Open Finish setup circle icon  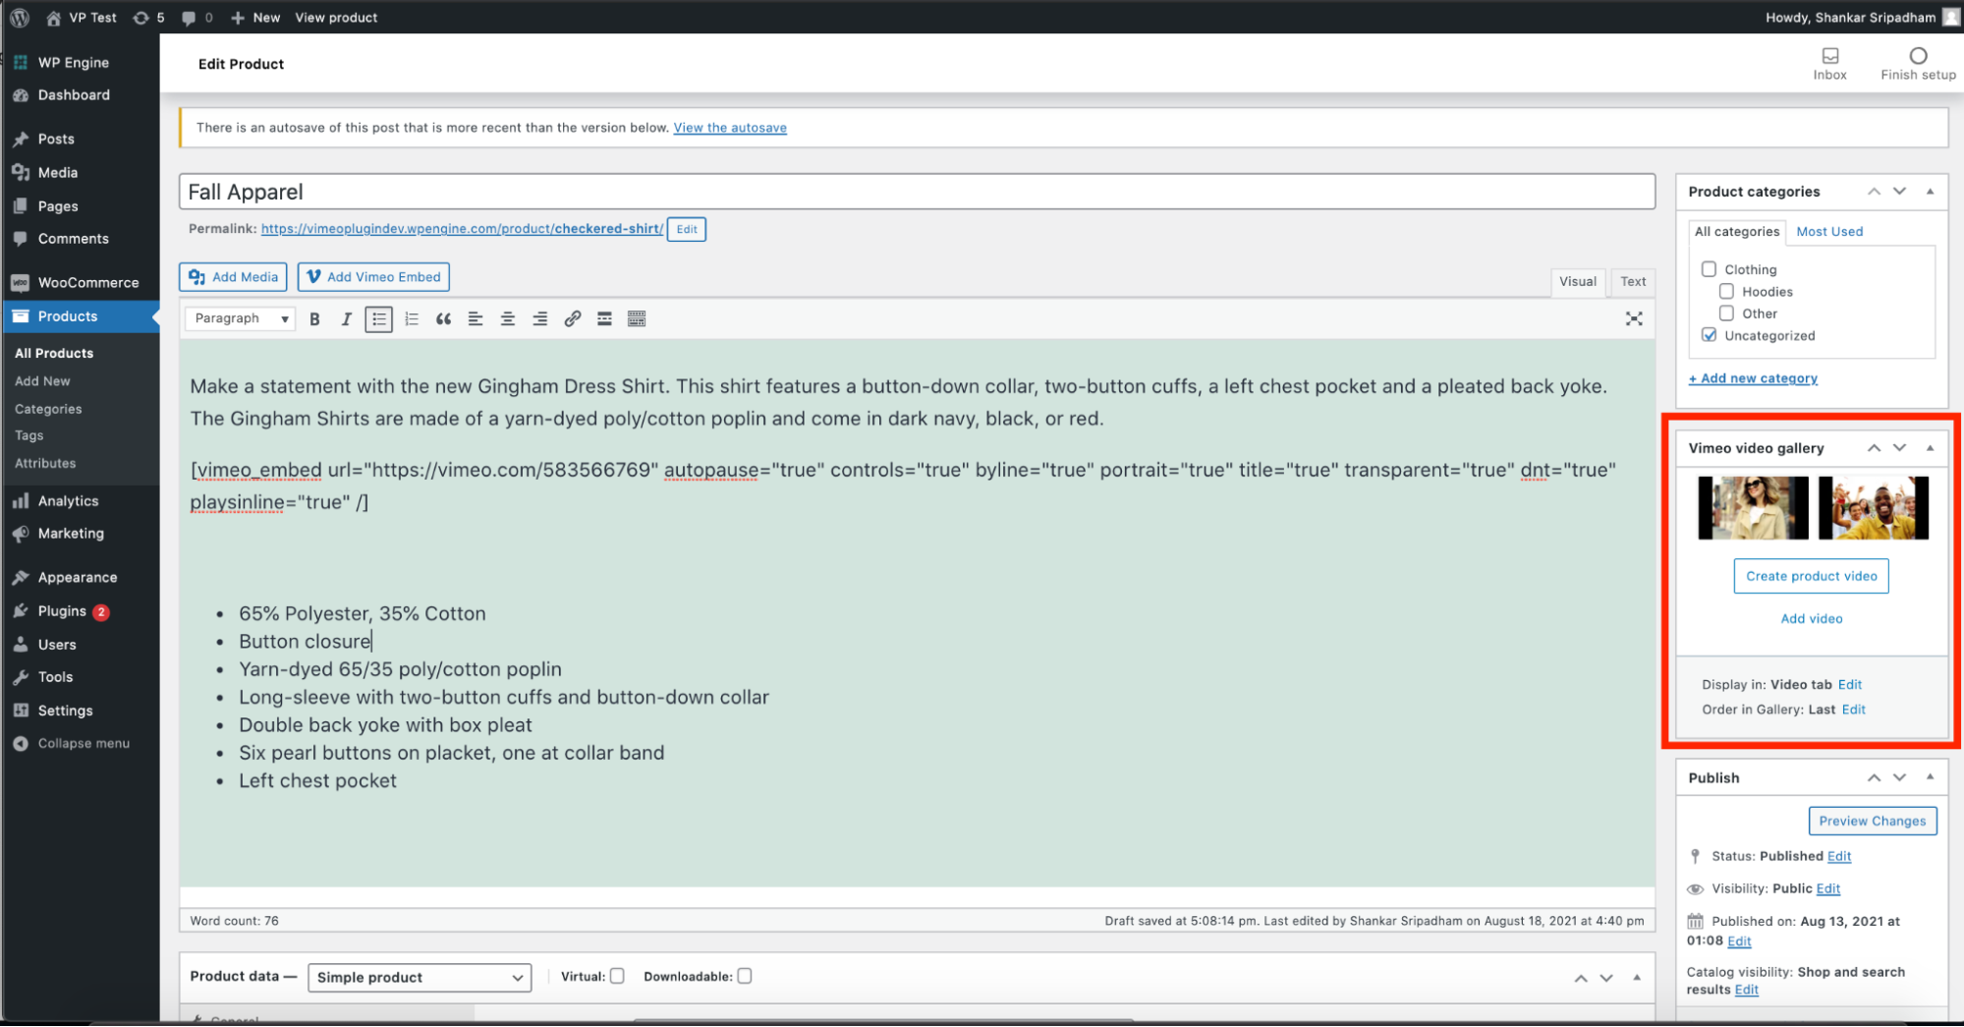(1918, 63)
